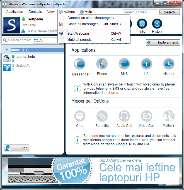Click the webcam icon beside Start Webcam
184x190 pixels.
(x=61, y=33)
